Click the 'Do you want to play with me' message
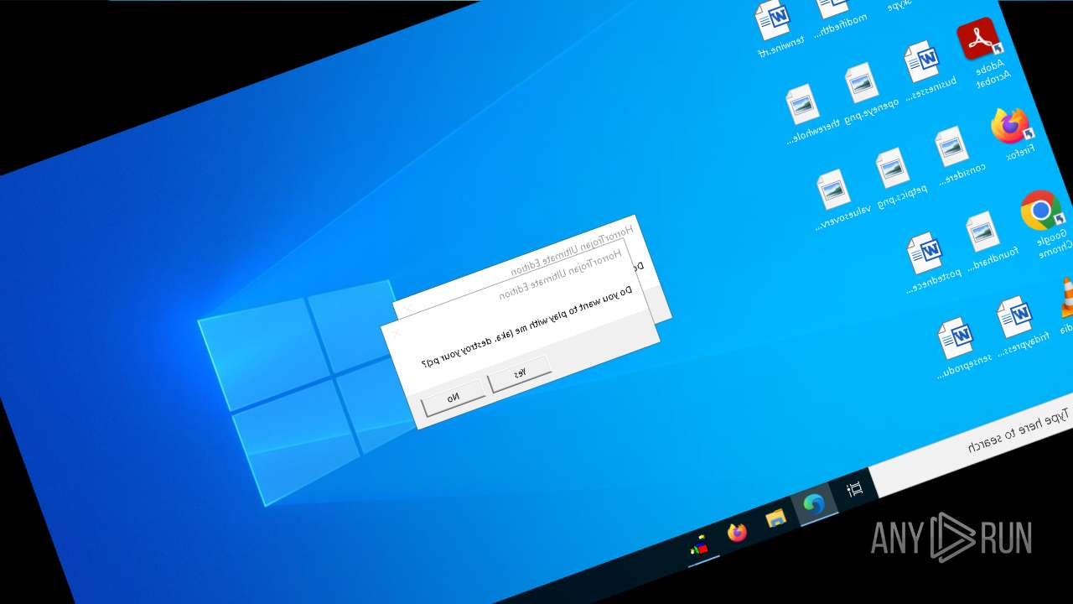 pos(527,329)
